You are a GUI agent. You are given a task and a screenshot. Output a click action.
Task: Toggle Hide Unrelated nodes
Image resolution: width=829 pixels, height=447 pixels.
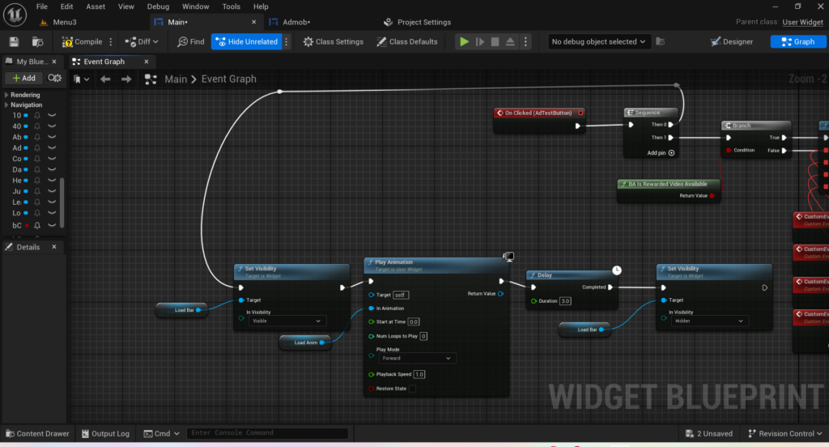(x=247, y=42)
